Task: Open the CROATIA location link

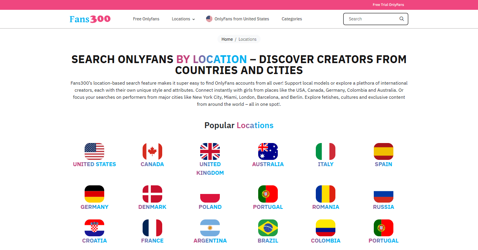Action: click(94, 241)
